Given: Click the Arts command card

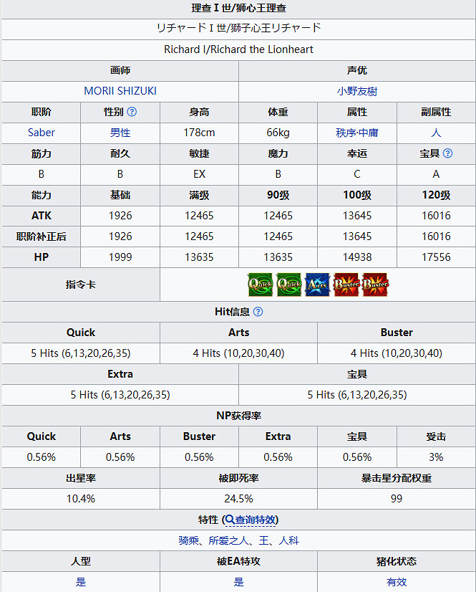Looking at the screenshot, I should 318,285.
